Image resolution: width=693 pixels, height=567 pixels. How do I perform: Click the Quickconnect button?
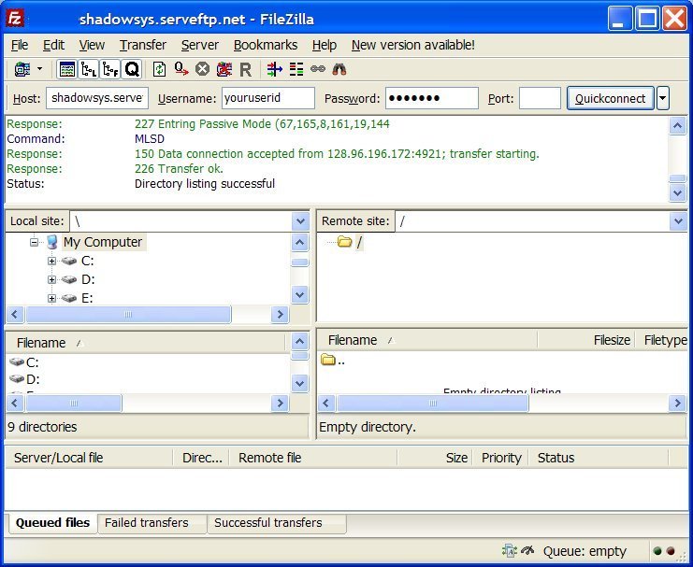(x=610, y=98)
